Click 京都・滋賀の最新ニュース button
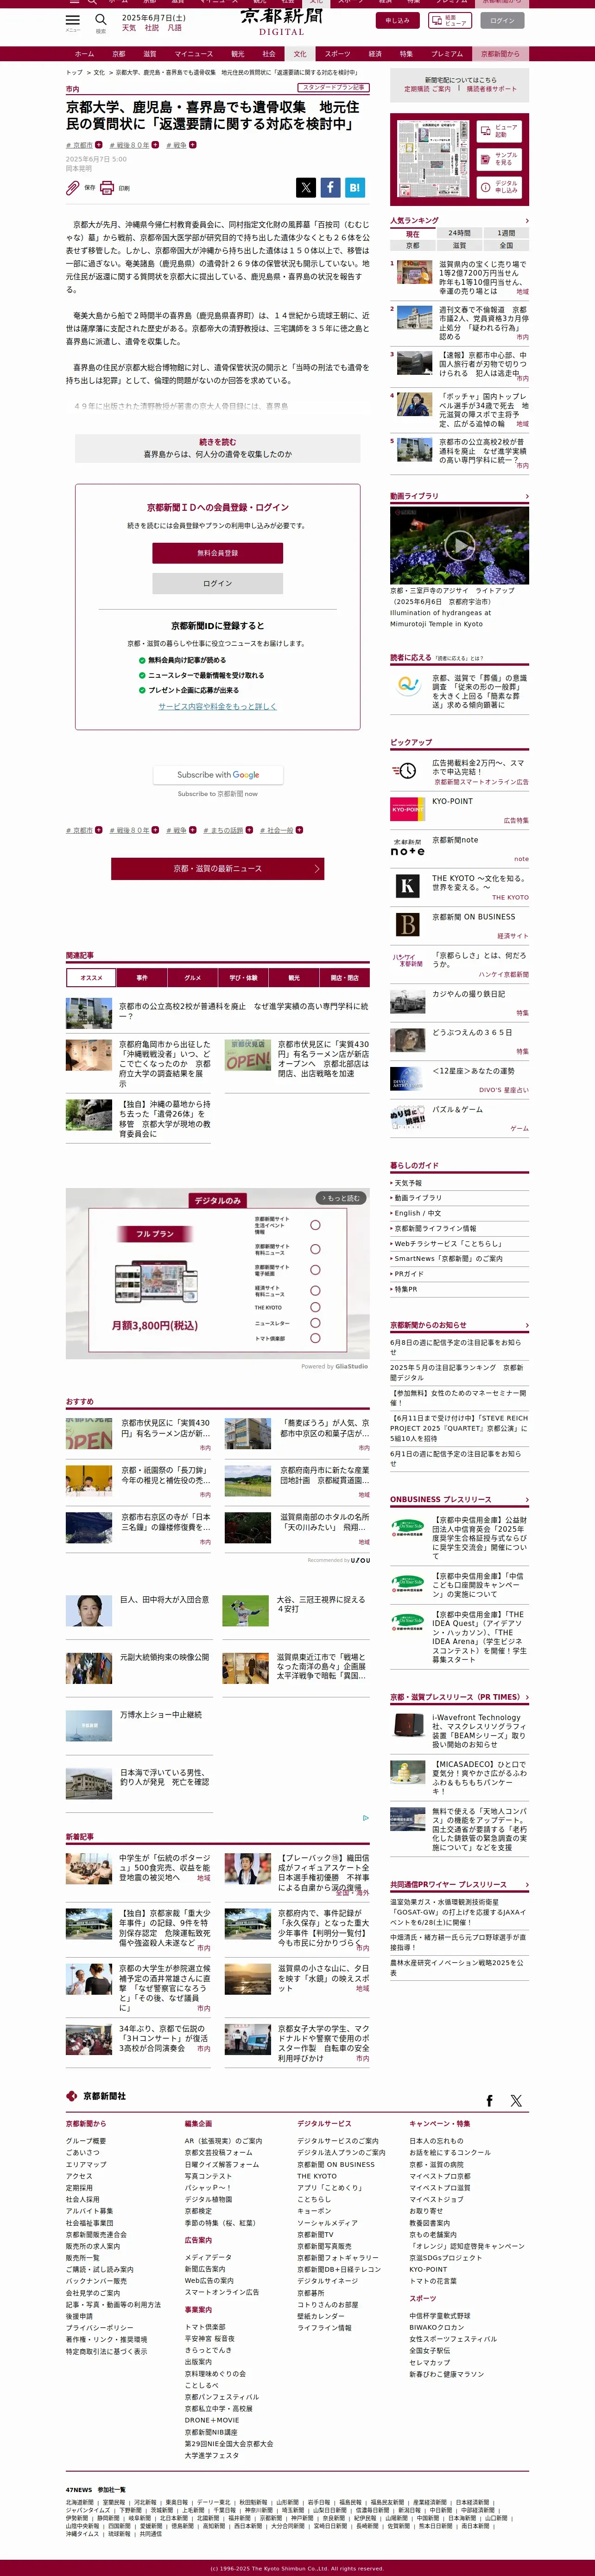 pos(218,869)
